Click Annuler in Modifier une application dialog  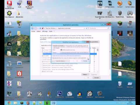[85, 61]
